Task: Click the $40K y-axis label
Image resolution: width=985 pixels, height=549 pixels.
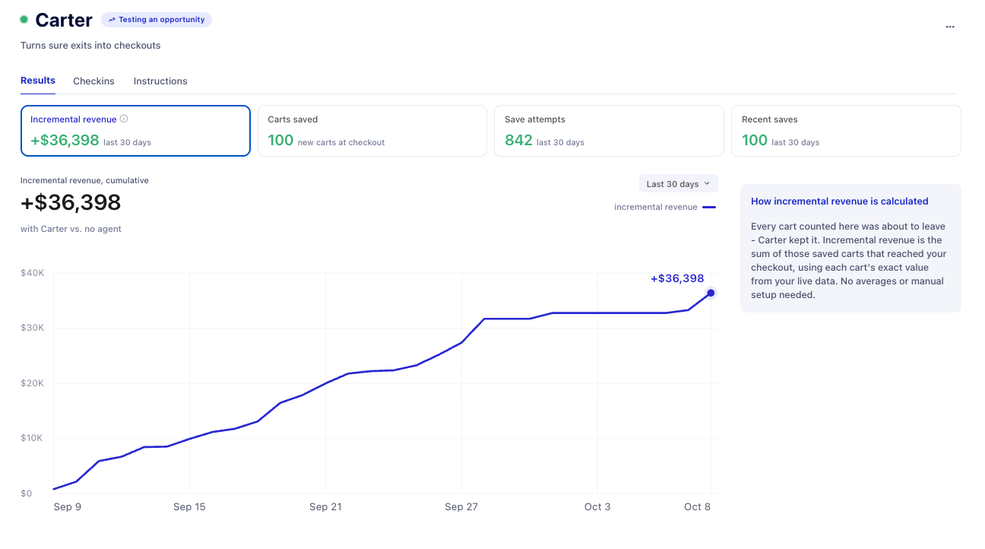Action: click(x=32, y=273)
